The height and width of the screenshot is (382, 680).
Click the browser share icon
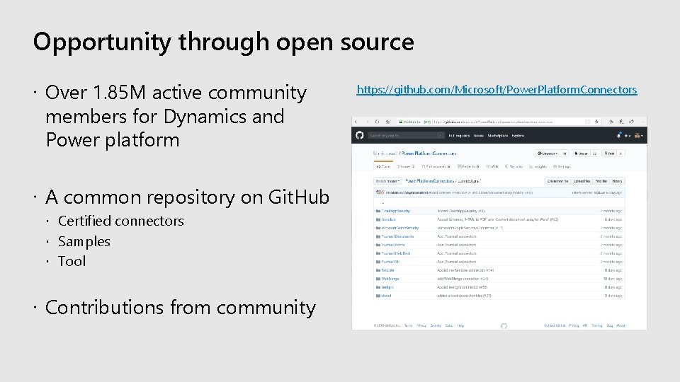(x=632, y=122)
